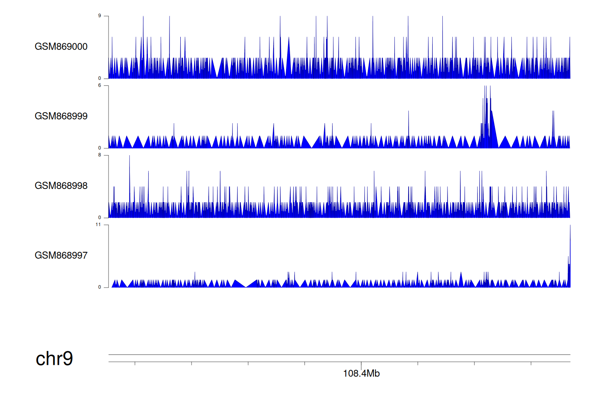Select the last tick mark on genomic axis
The width and height of the screenshot is (601, 393).
click(531, 363)
